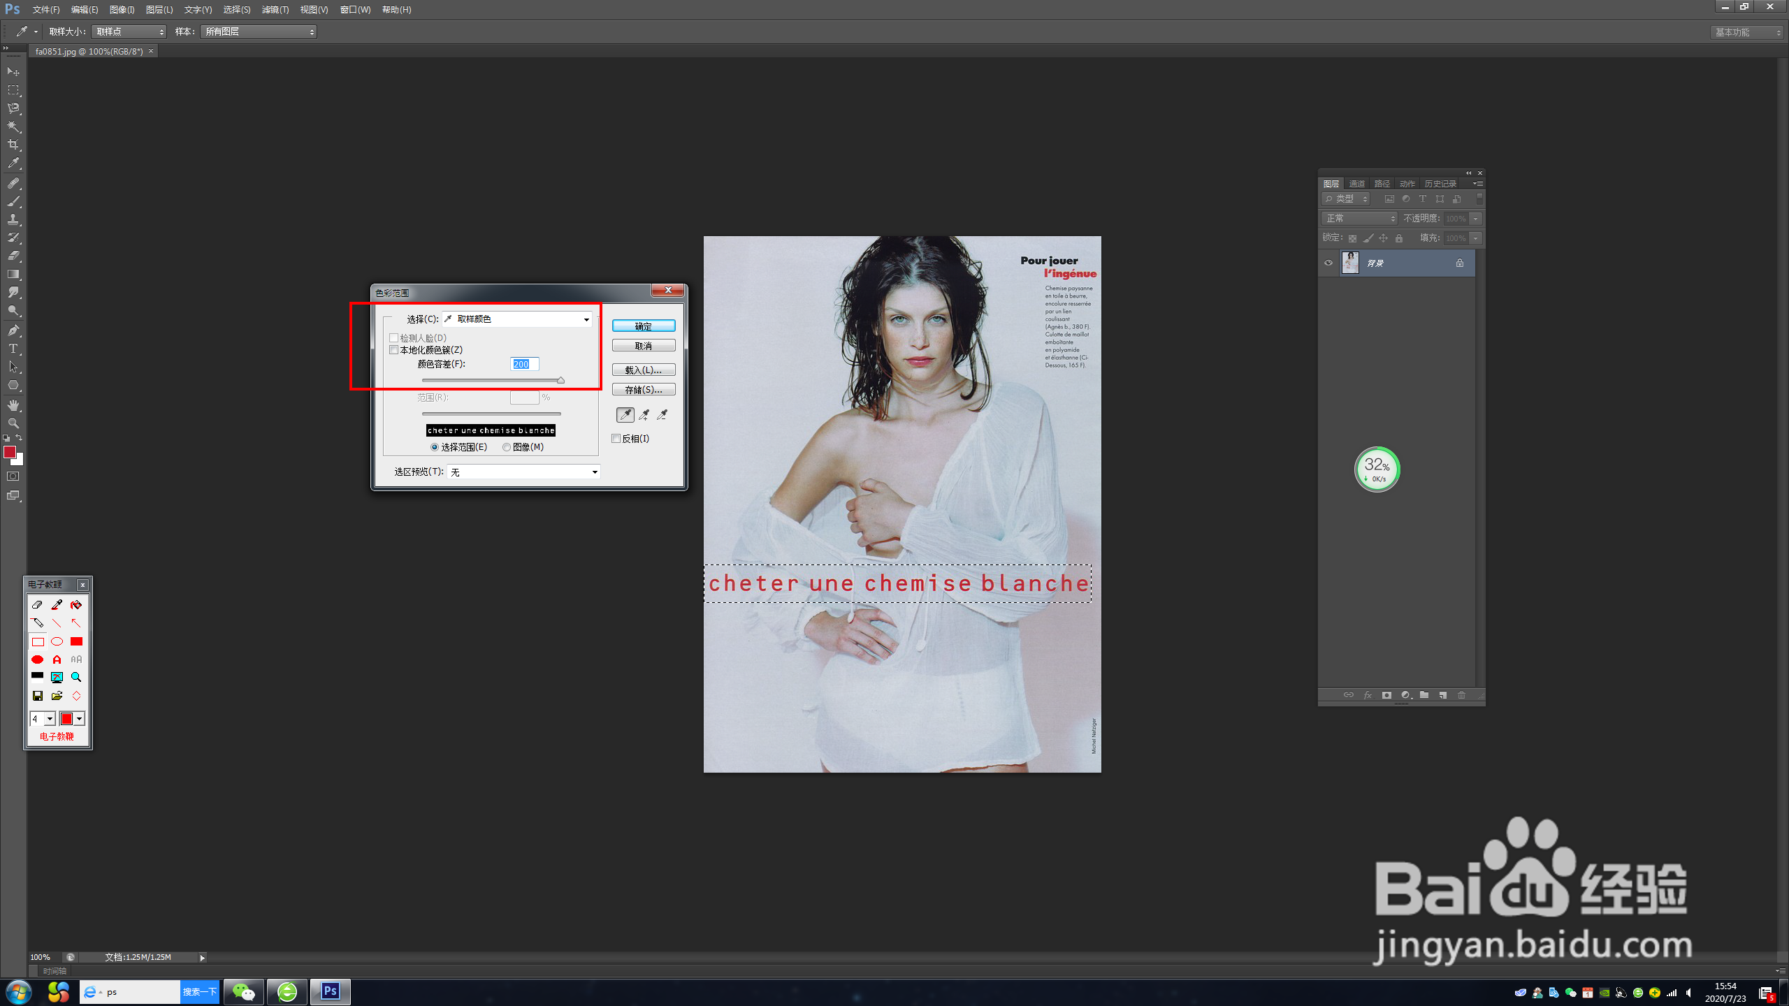Select the Crop tool in toolbar
Viewport: 1789px width, 1006px height.
pyautogui.click(x=13, y=145)
